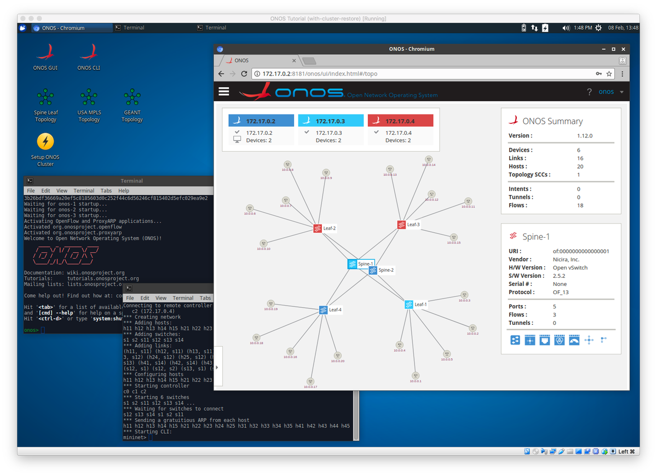Open Tabs menu in ONOS CLI terminal

pyautogui.click(x=106, y=191)
